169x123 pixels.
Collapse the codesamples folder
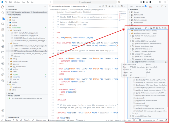[8, 28]
